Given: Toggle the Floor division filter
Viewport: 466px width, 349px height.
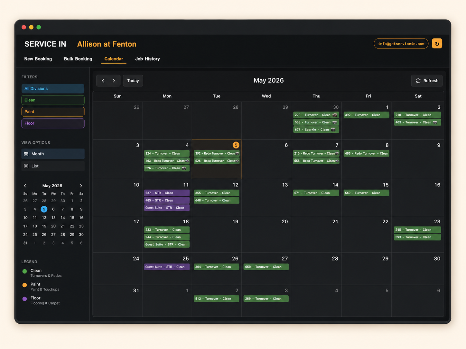Looking at the screenshot, I should 53,123.
